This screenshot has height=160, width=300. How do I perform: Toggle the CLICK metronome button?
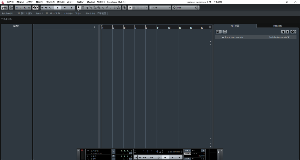click(x=187, y=151)
